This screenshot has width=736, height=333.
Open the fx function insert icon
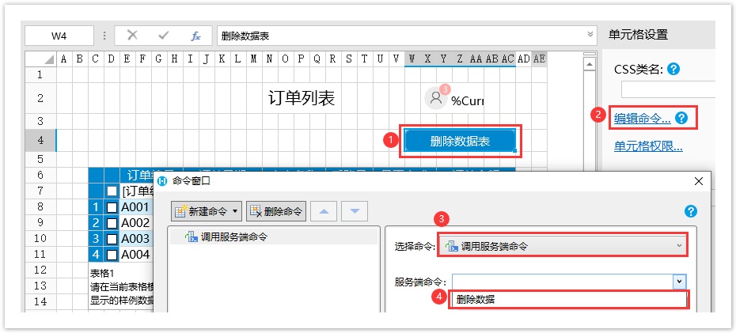[195, 36]
